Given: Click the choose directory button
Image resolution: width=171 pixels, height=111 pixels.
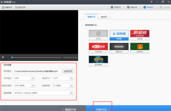Looking at the screenshot, I should pos(68,71).
